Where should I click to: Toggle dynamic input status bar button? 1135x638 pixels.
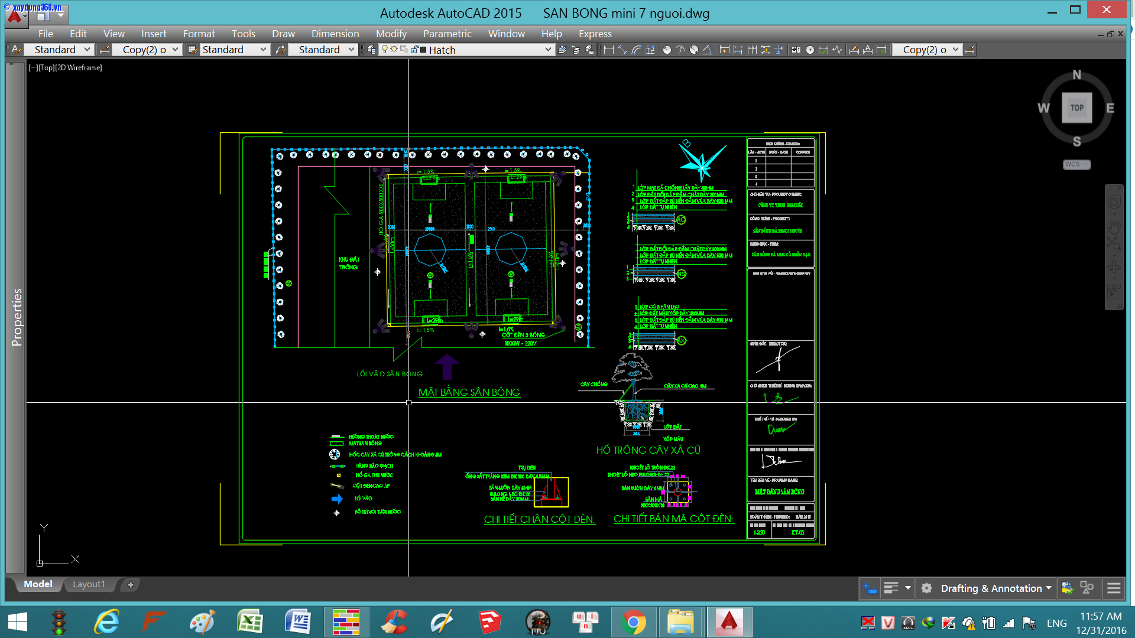(870, 588)
